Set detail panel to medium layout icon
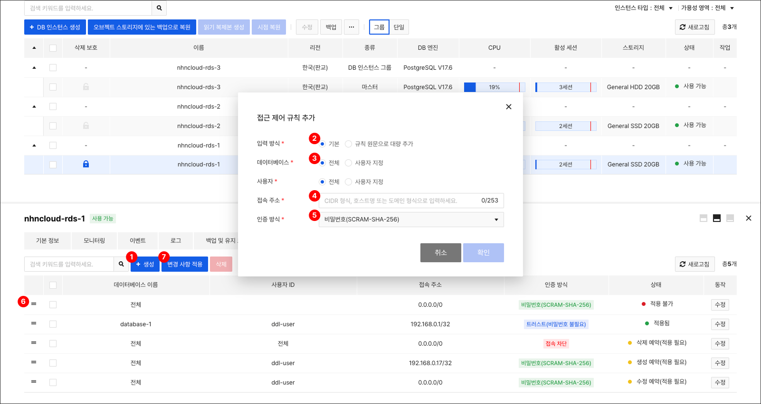The width and height of the screenshot is (761, 404). [717, 218]
